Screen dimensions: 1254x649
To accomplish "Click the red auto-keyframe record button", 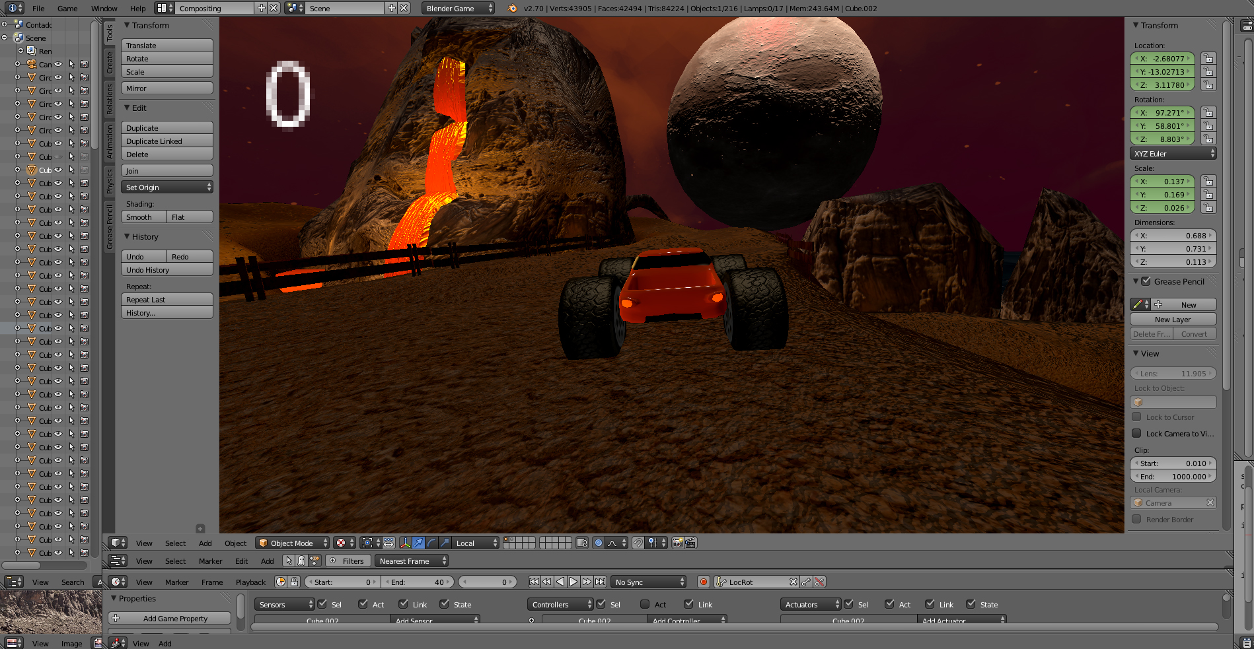I will point(704,582).
